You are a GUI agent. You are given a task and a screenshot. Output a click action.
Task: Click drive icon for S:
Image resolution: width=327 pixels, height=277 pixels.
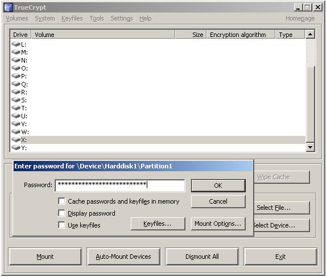point(16,100)
